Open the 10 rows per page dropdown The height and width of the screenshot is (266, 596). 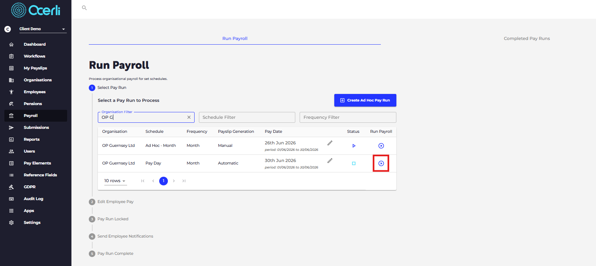coord(115,181)
